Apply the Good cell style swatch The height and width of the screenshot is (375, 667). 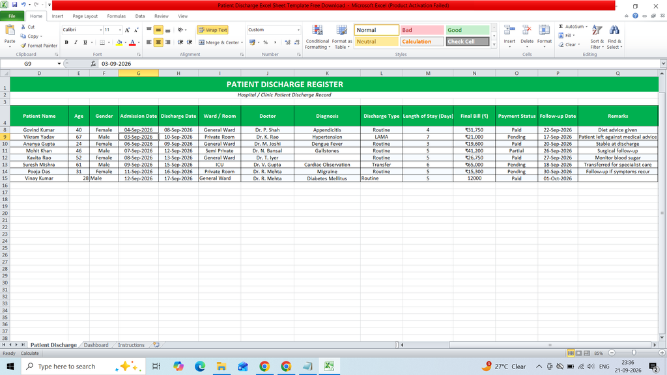tap(467, 30)
